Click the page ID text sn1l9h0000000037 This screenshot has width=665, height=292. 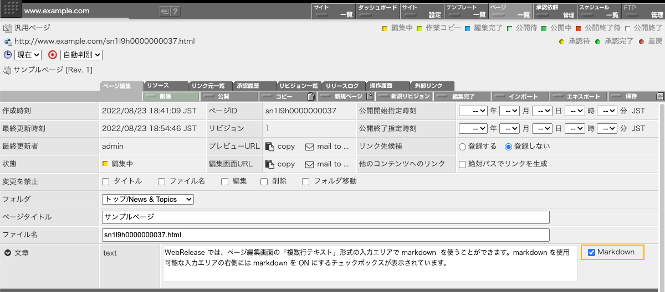(x=301, y=111)
